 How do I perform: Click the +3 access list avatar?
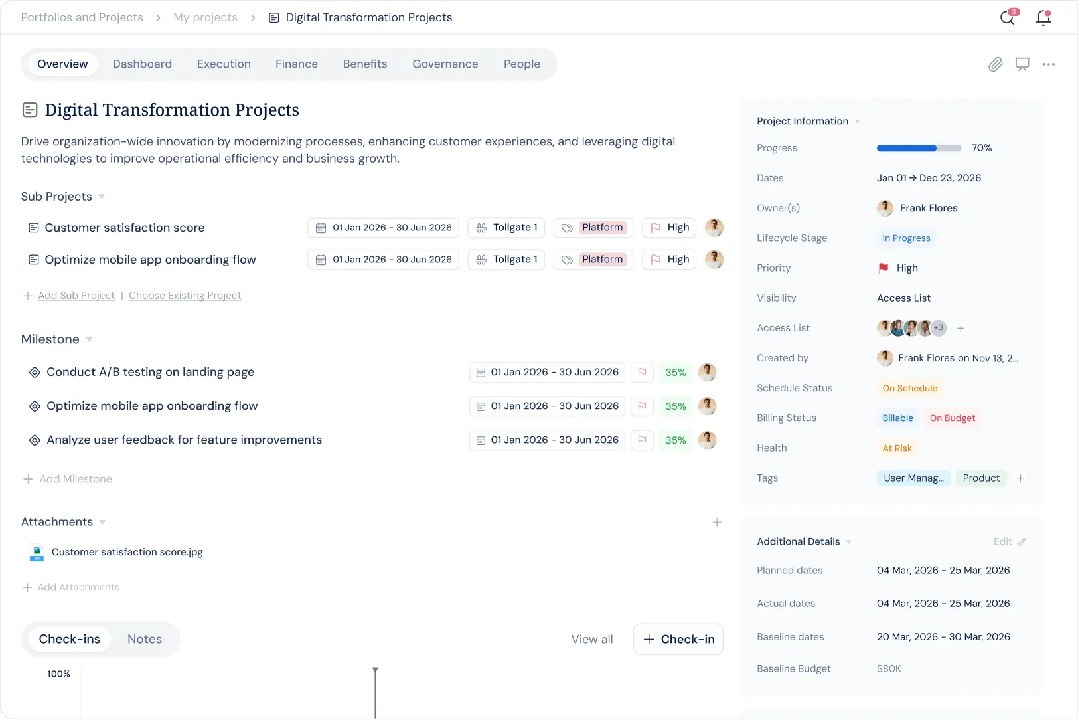tap(938, 328)
